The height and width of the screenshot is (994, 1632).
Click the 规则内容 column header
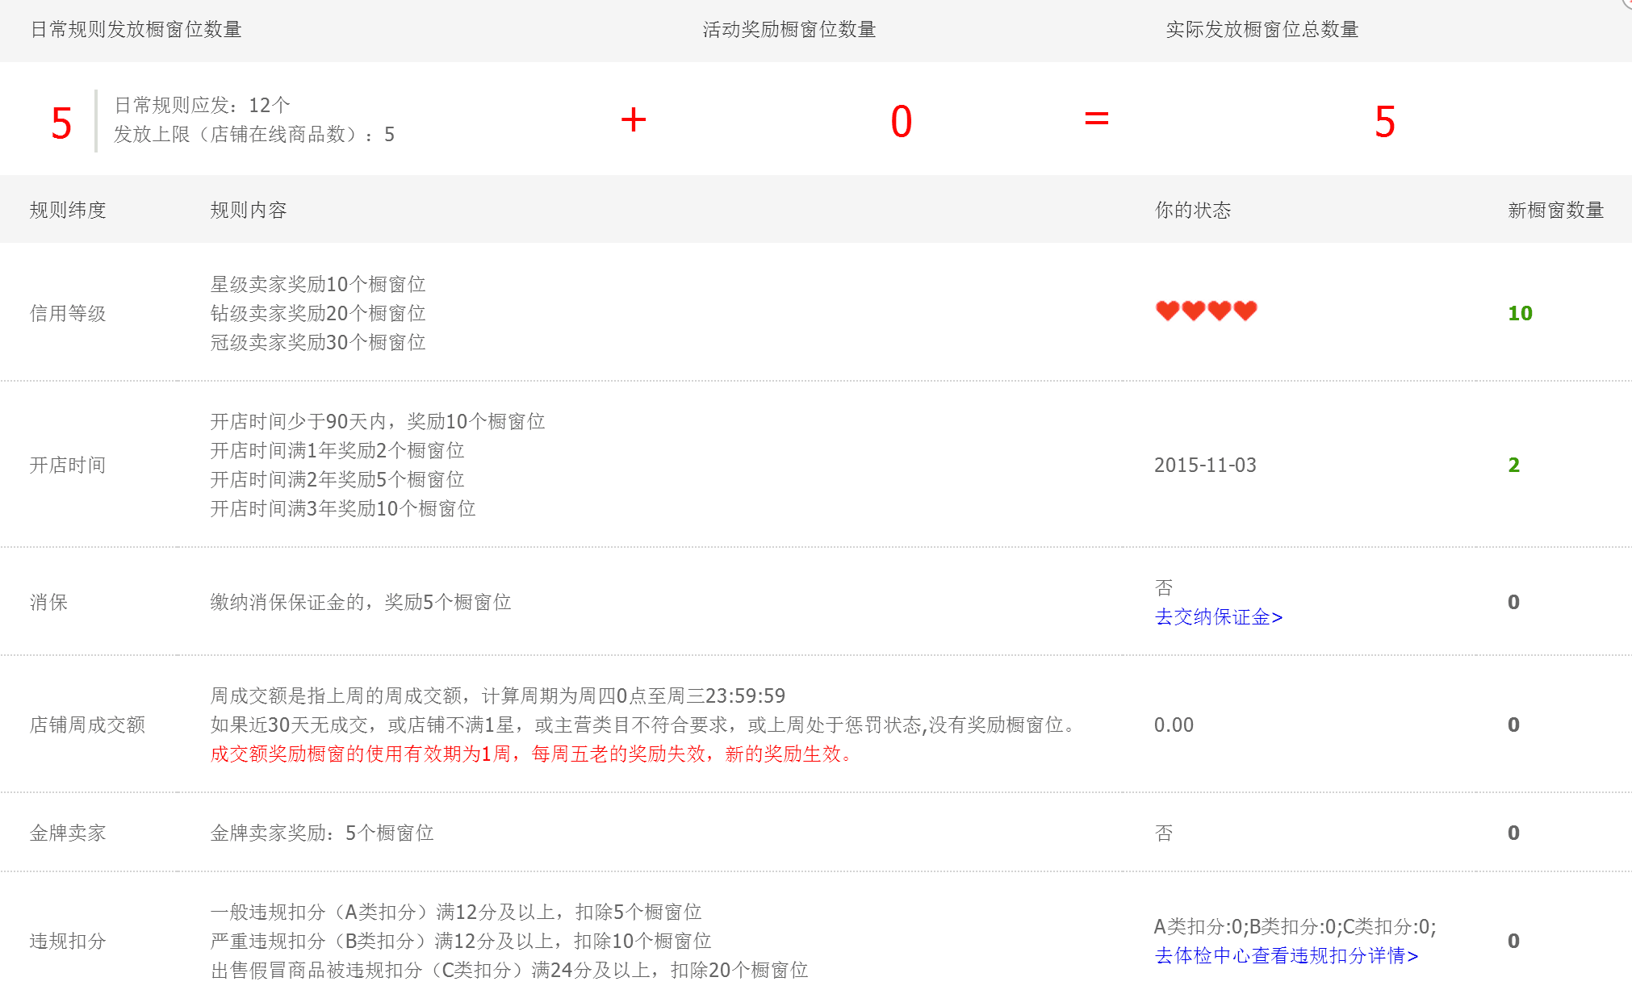coord(249,211)
